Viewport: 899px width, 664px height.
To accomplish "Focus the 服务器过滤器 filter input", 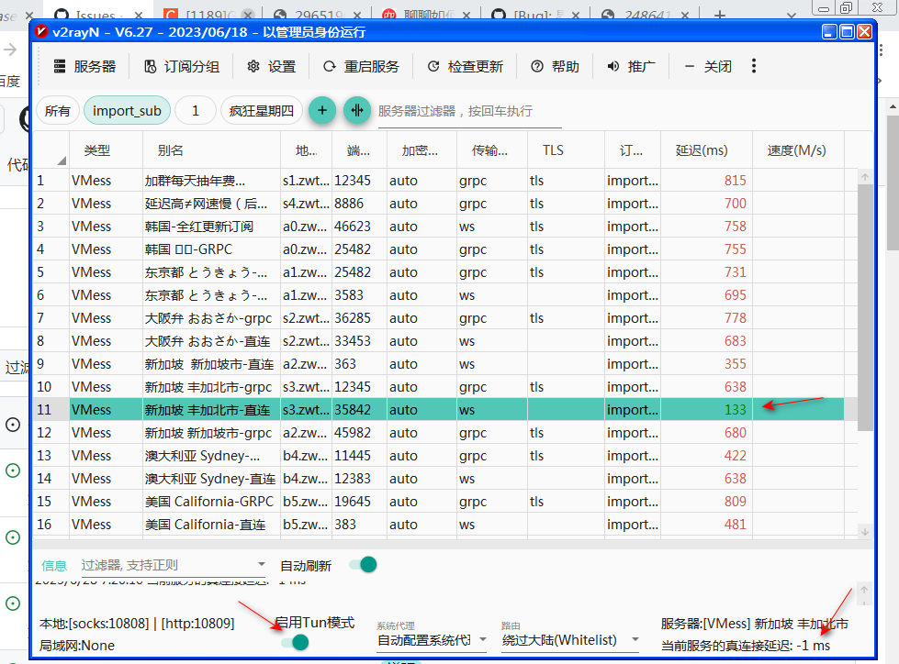I will click(469, 111).
